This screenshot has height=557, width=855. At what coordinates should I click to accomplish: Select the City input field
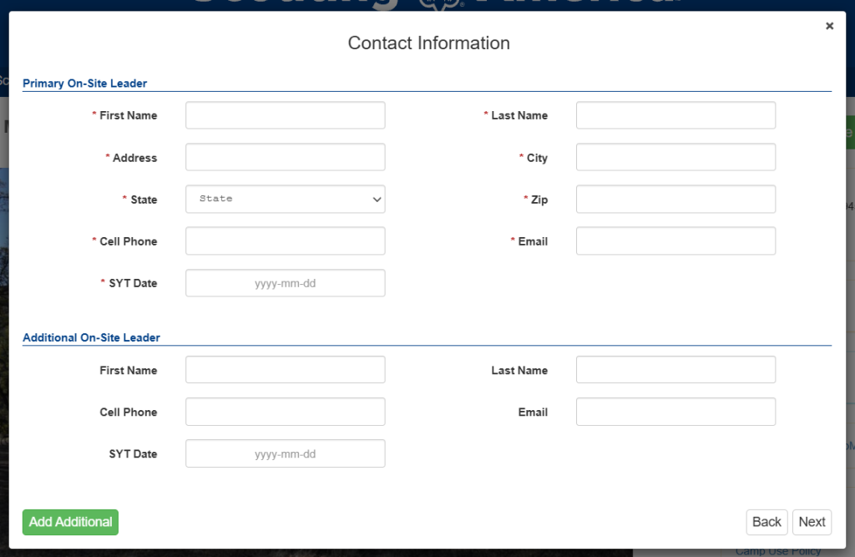click(x=675, y=157)
